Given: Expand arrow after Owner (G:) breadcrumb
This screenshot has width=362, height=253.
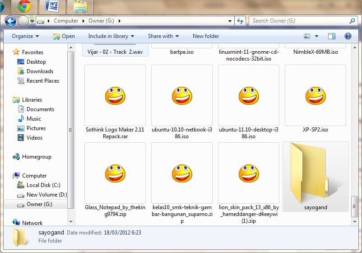Looking at the screenshot, I should click(119, 21).
